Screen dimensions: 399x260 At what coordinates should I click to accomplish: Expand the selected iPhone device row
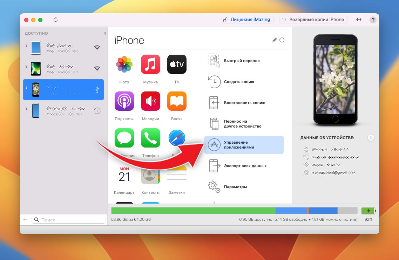pos(26,88)
